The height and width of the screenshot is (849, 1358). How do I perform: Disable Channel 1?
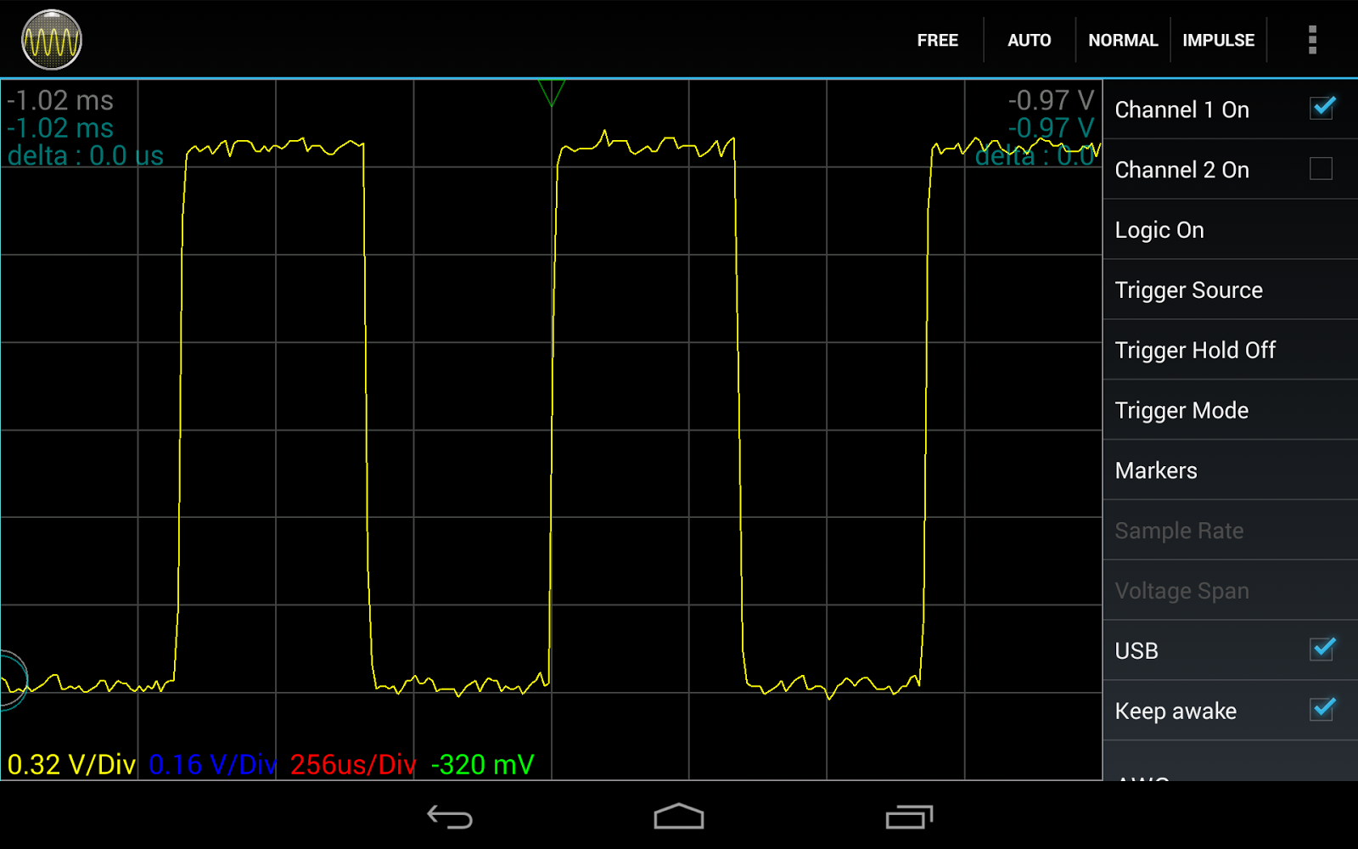tap(1321, 109)
